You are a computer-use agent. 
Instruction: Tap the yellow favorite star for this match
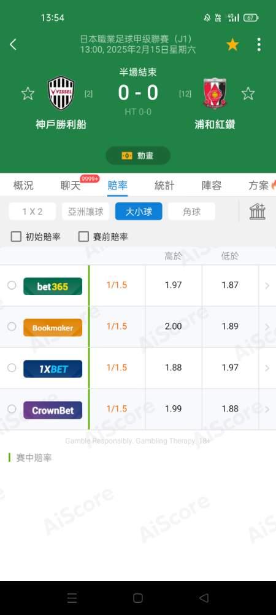click(x=232, y=45)
